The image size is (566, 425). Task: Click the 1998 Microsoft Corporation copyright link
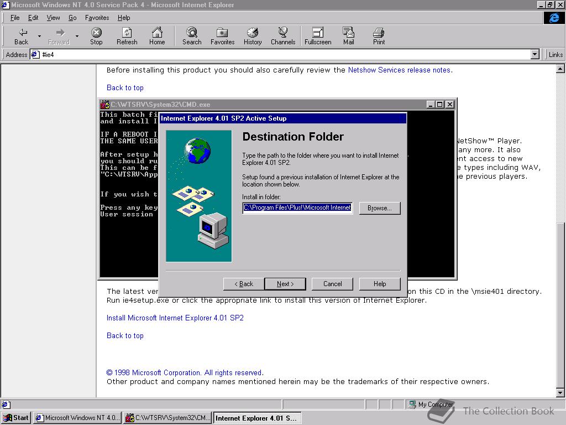pos(185,372)
